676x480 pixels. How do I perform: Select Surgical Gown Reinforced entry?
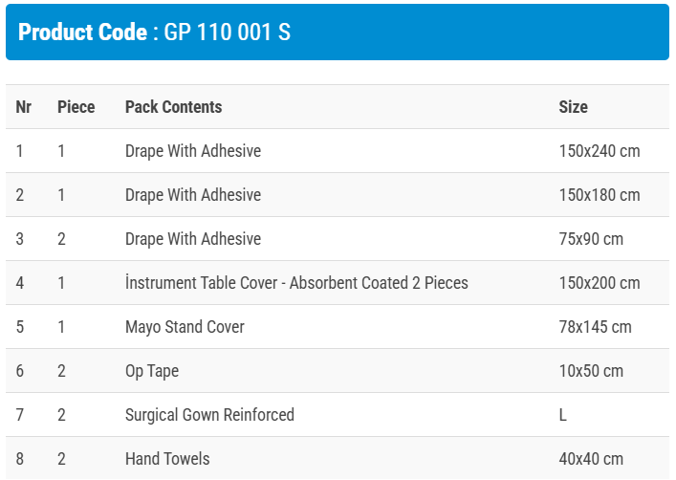click(209, 415)
